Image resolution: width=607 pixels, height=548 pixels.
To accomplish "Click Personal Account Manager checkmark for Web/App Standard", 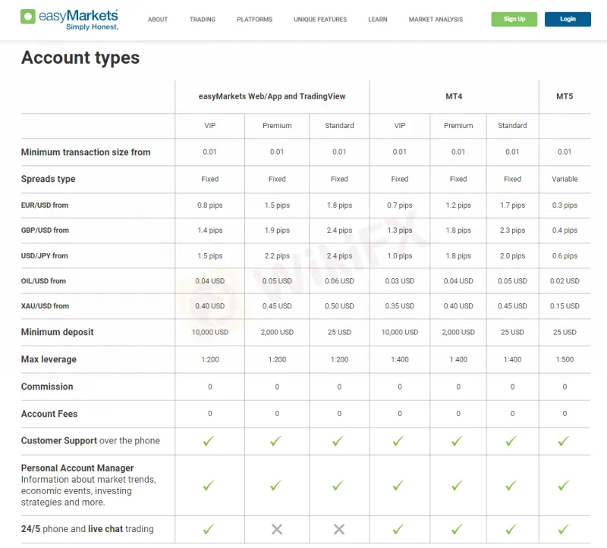I will [338, 485].
